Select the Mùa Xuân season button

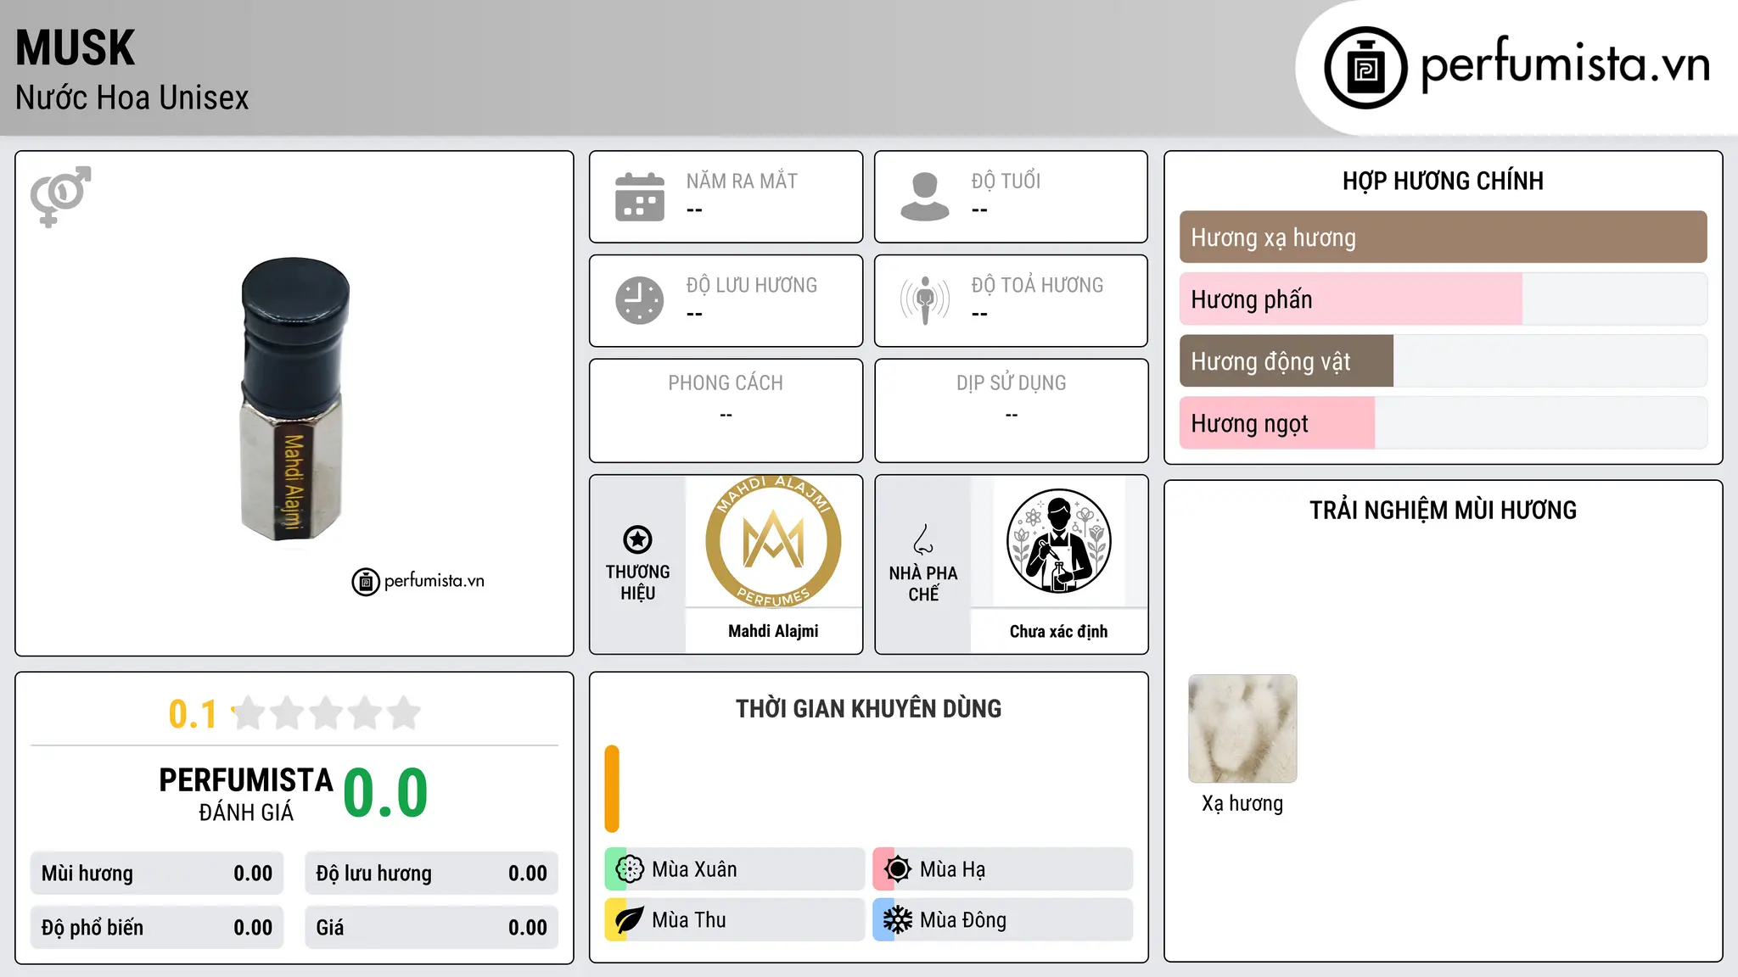click(x=734, y=869)
